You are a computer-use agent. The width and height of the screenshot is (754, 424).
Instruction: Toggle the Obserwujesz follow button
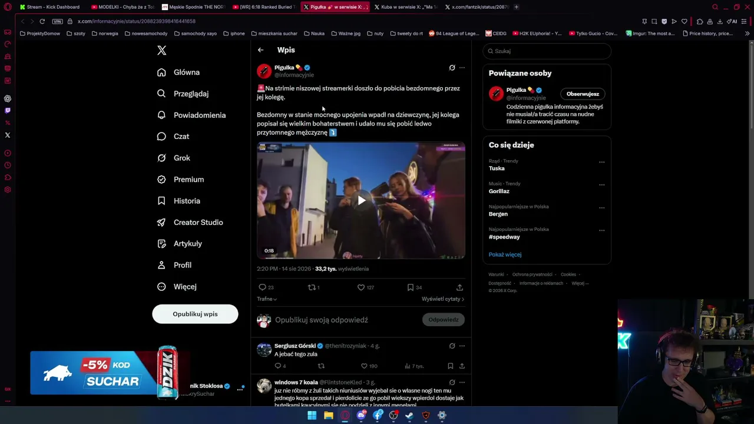[x=583, y=94]
